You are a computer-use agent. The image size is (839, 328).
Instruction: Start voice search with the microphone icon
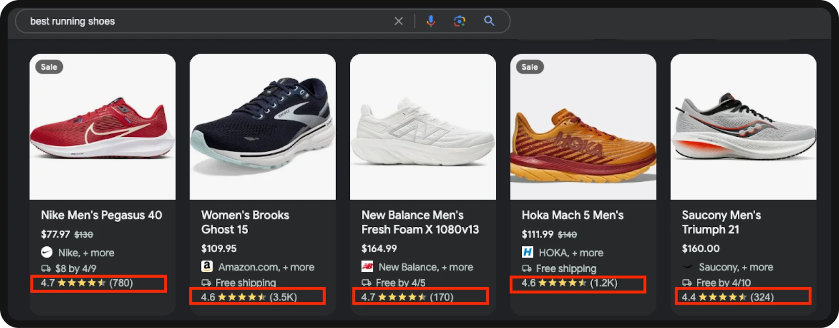tap(431, 21)
